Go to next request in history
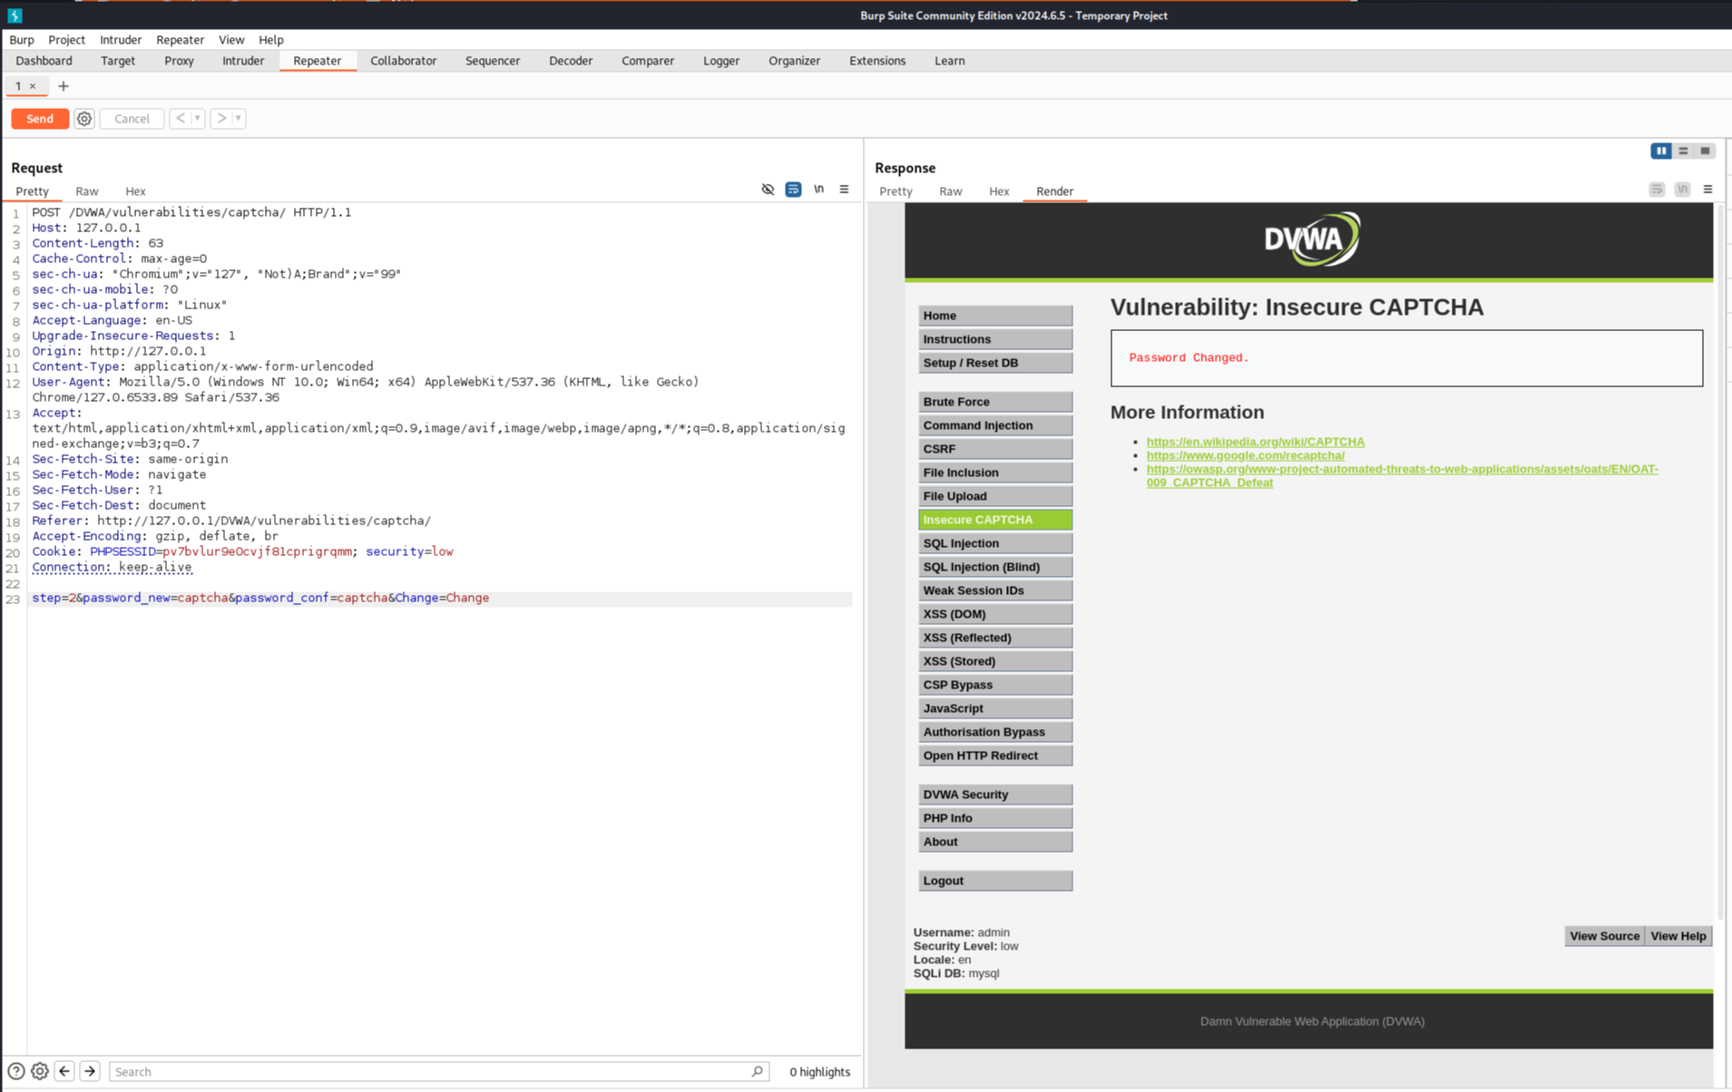Image resolution: width=1732 pixels, height=1092 pixels. pyautogui.click(x=221, y=119)
